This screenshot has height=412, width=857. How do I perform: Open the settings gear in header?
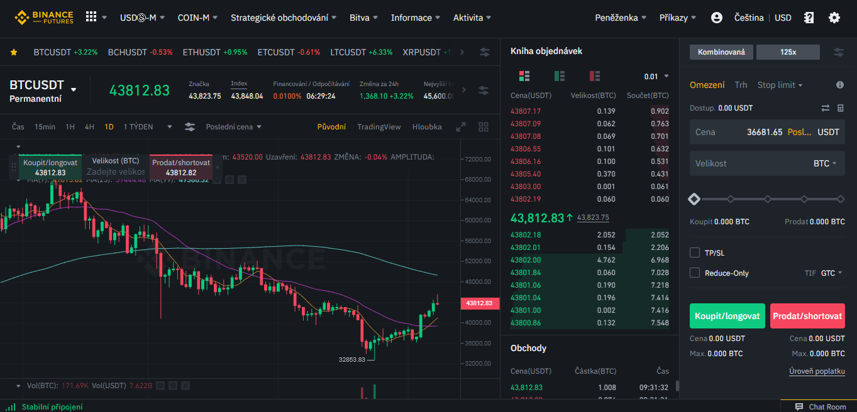[834, 18]
